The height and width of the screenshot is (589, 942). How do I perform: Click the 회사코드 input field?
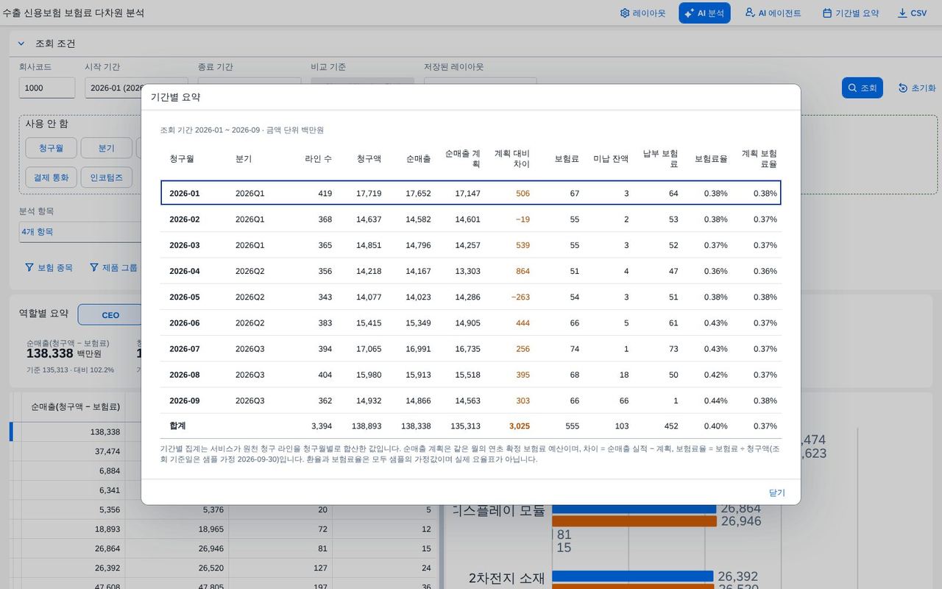47,88
